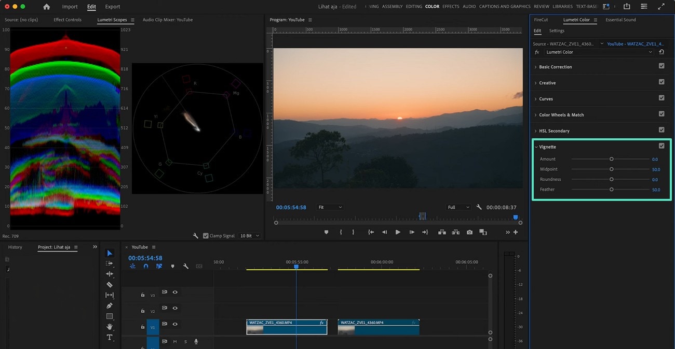Switch to the Essential Sound tab

pyautogui.click(x=620, y=20)
